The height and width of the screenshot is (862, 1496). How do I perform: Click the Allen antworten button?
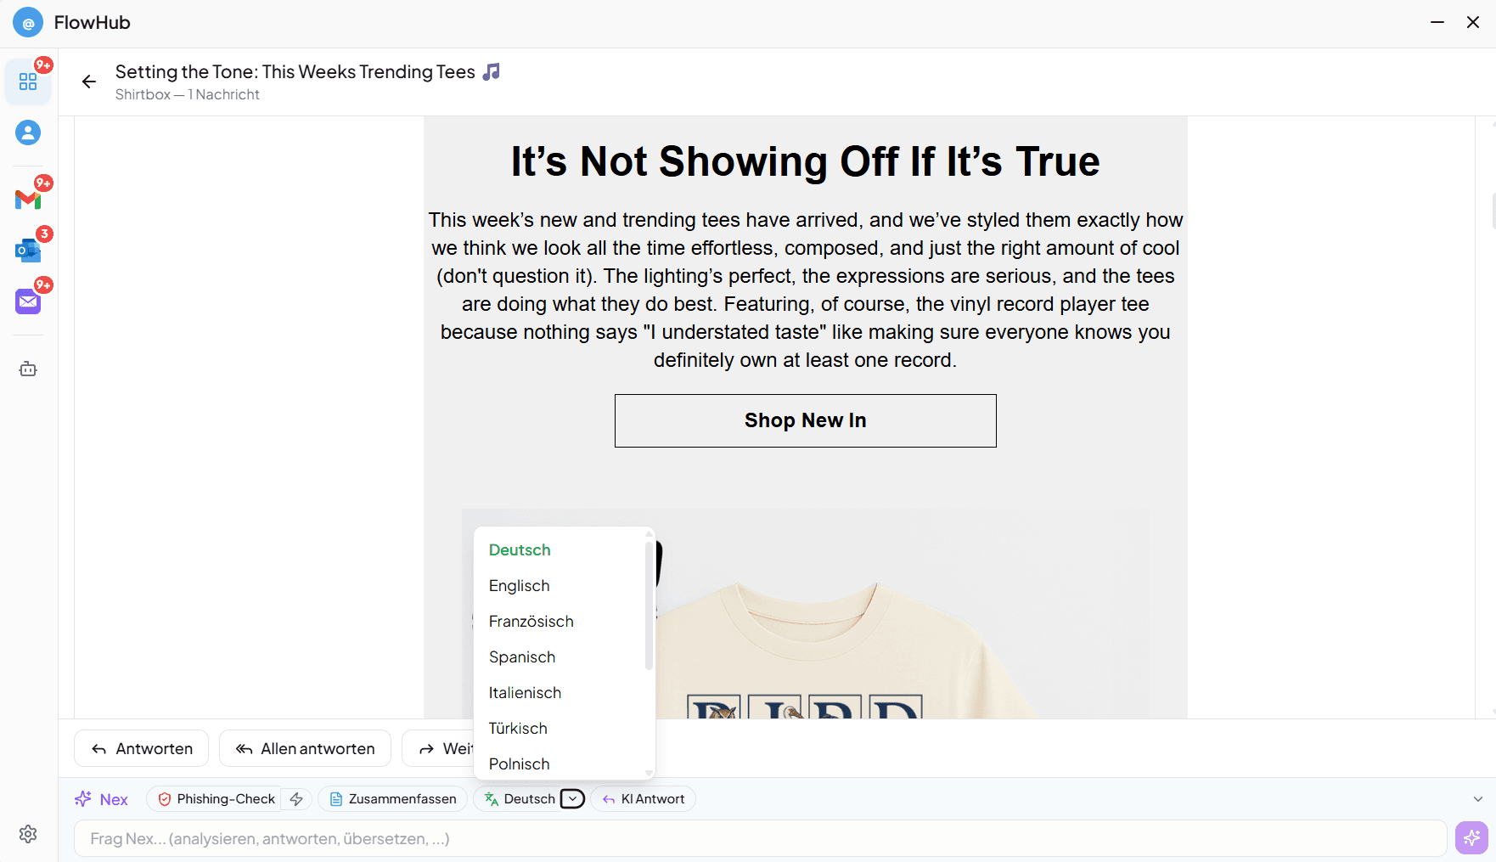coord(305,748)
